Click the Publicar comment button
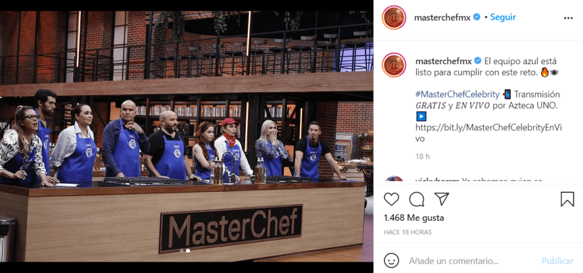This screenshot has width=583, height=273. coord(557,260)
